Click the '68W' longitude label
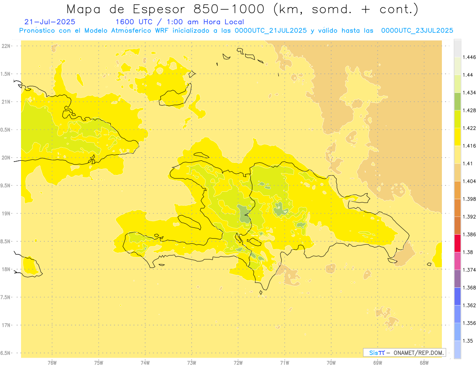 [x=424, y=363]
